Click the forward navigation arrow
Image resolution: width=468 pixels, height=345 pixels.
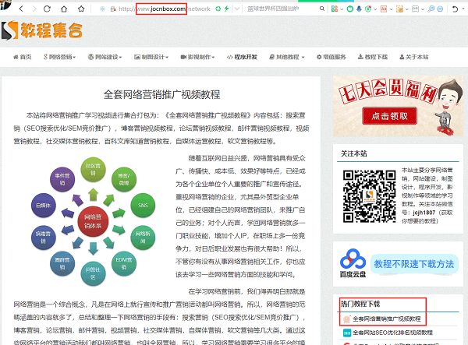[34, 9]
